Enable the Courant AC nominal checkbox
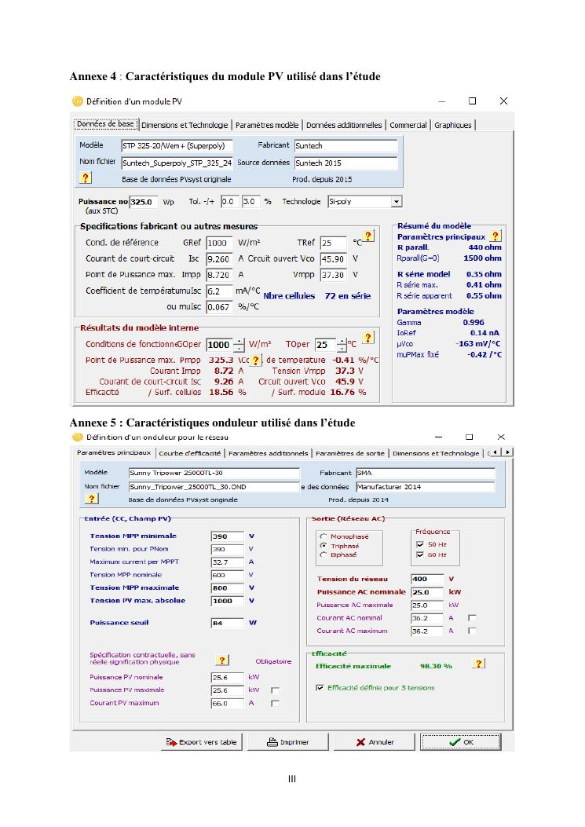 [472, 618]
